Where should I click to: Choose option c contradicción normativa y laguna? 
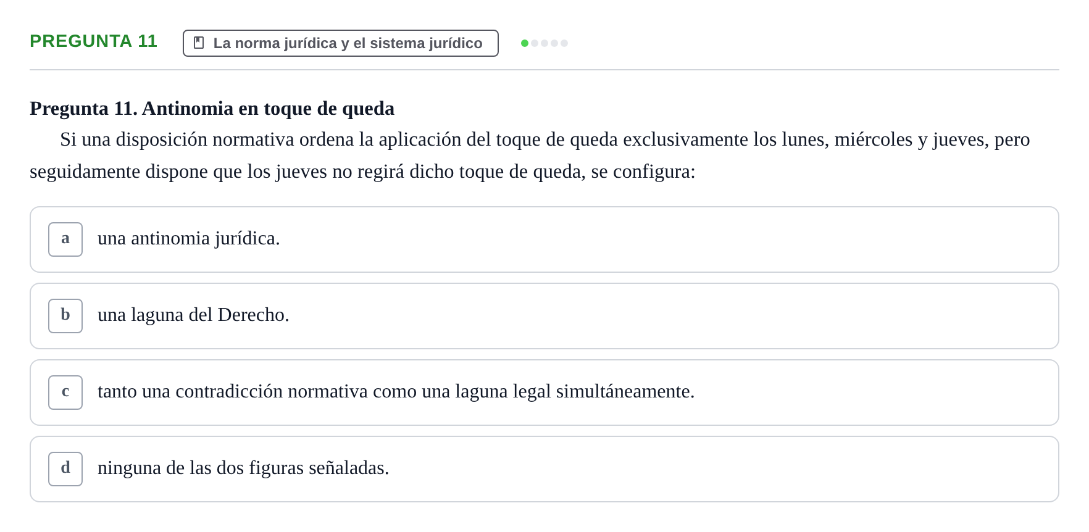point(544,393)
